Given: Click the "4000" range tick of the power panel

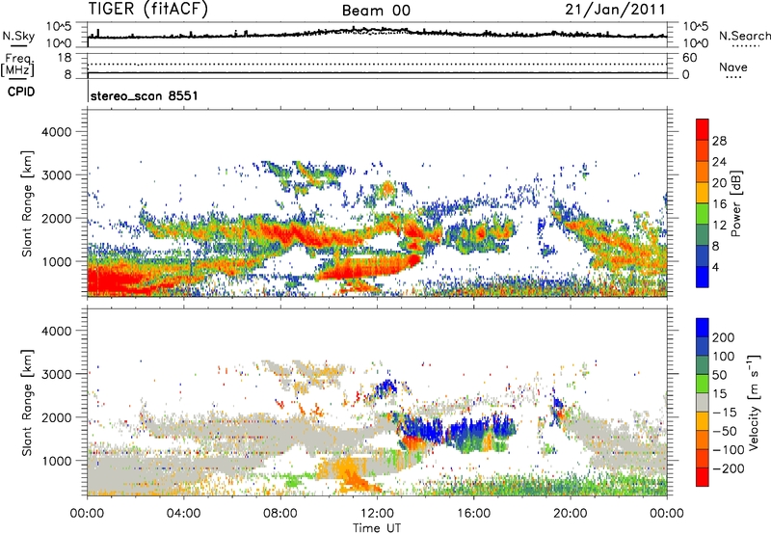Looking at the screenshot, I should coord(56,132).
